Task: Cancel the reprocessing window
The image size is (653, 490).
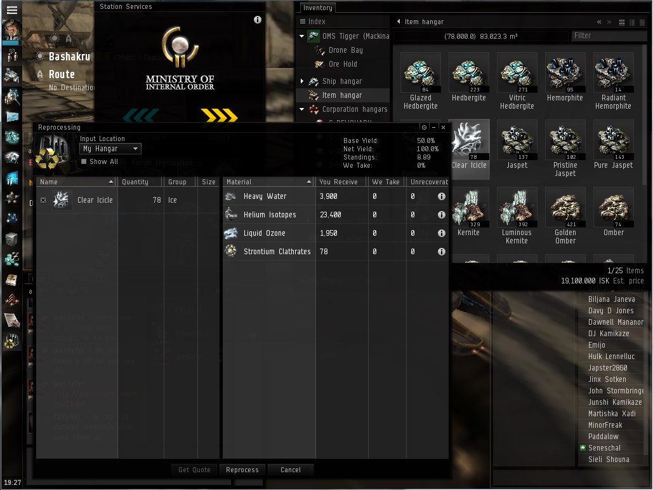Action: coord(291,470)
